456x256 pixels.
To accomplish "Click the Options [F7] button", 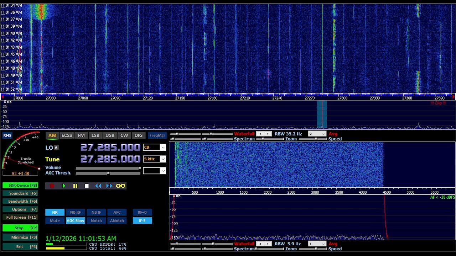I will pos(20,209).
